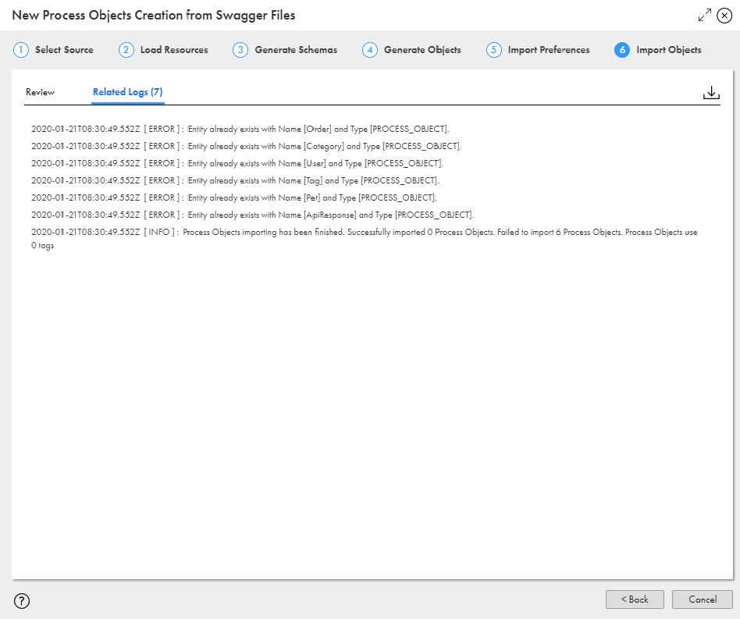Select the INFO importing finished log line

coord(365,239)
